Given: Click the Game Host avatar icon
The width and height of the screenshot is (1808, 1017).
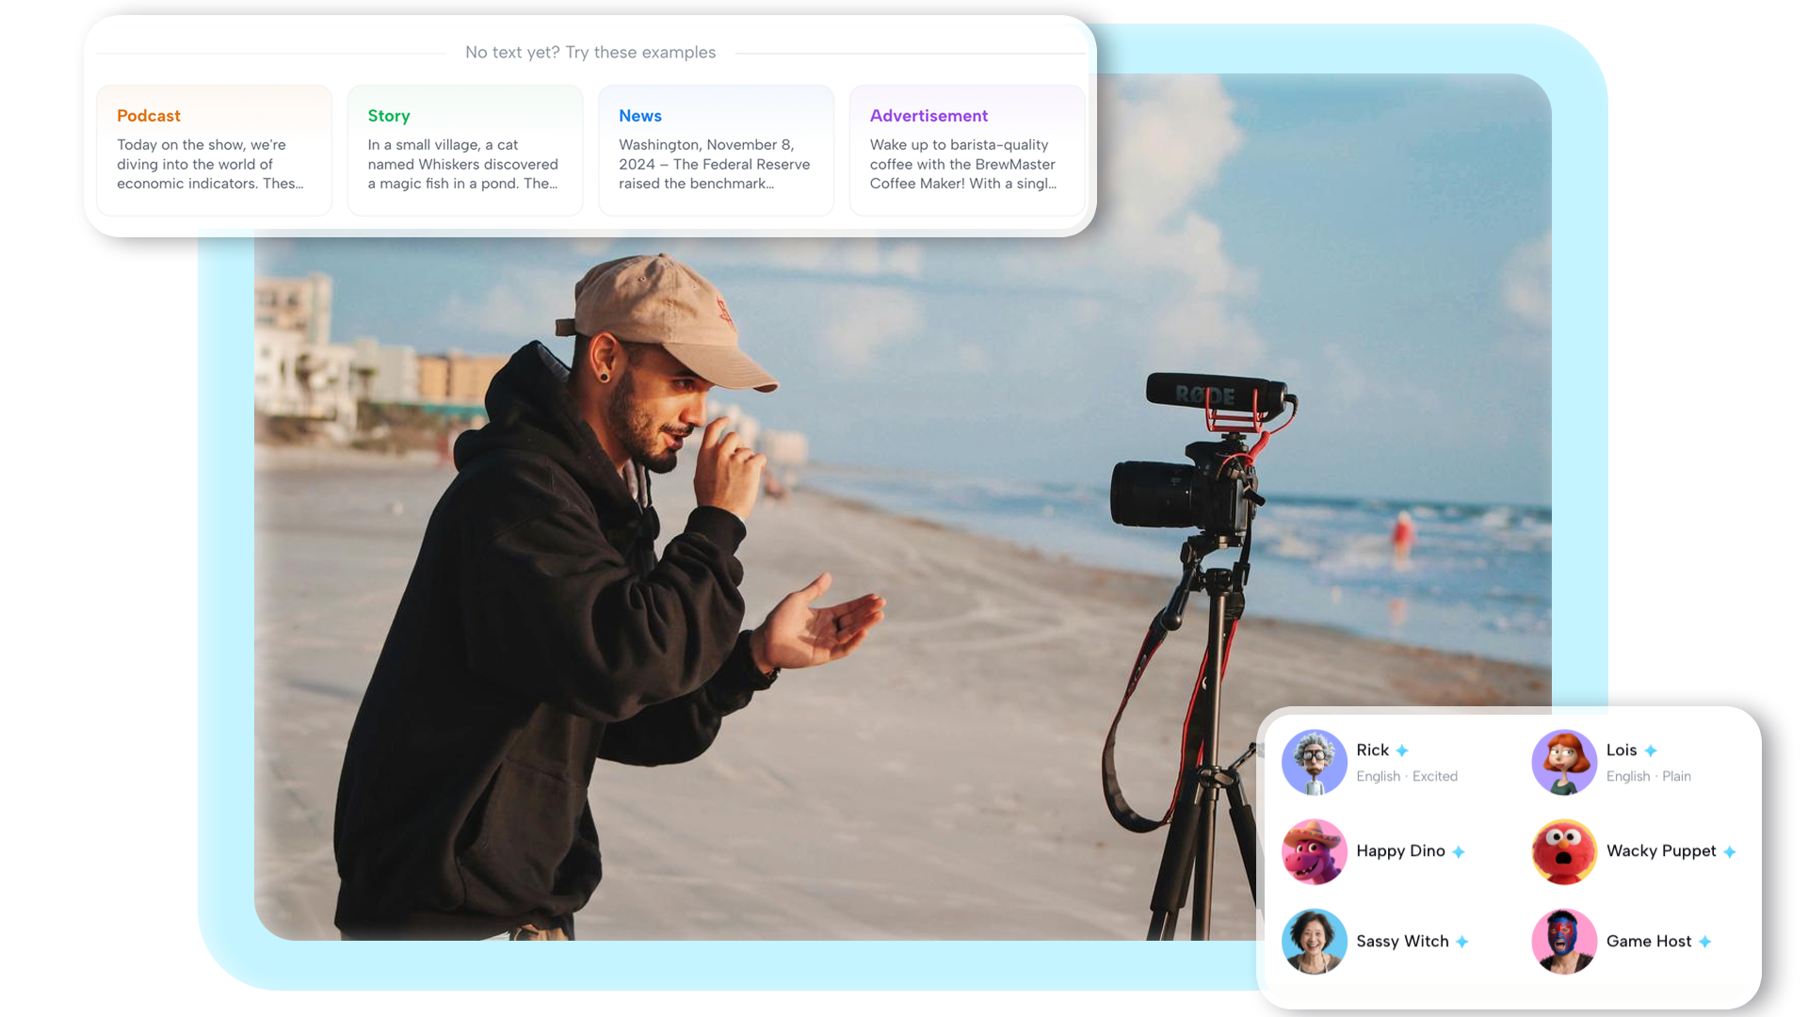Looking at the screenshot, I should click(1564, 941).
